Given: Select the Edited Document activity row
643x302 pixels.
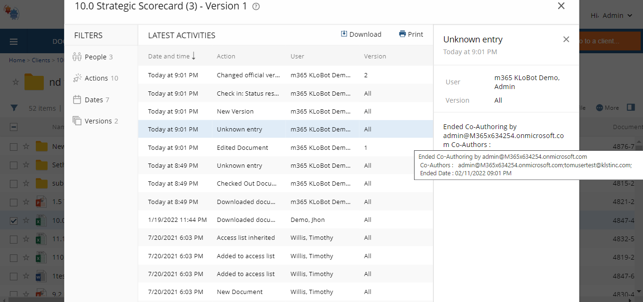Looking at the screenshot, I should pos(285,147).
